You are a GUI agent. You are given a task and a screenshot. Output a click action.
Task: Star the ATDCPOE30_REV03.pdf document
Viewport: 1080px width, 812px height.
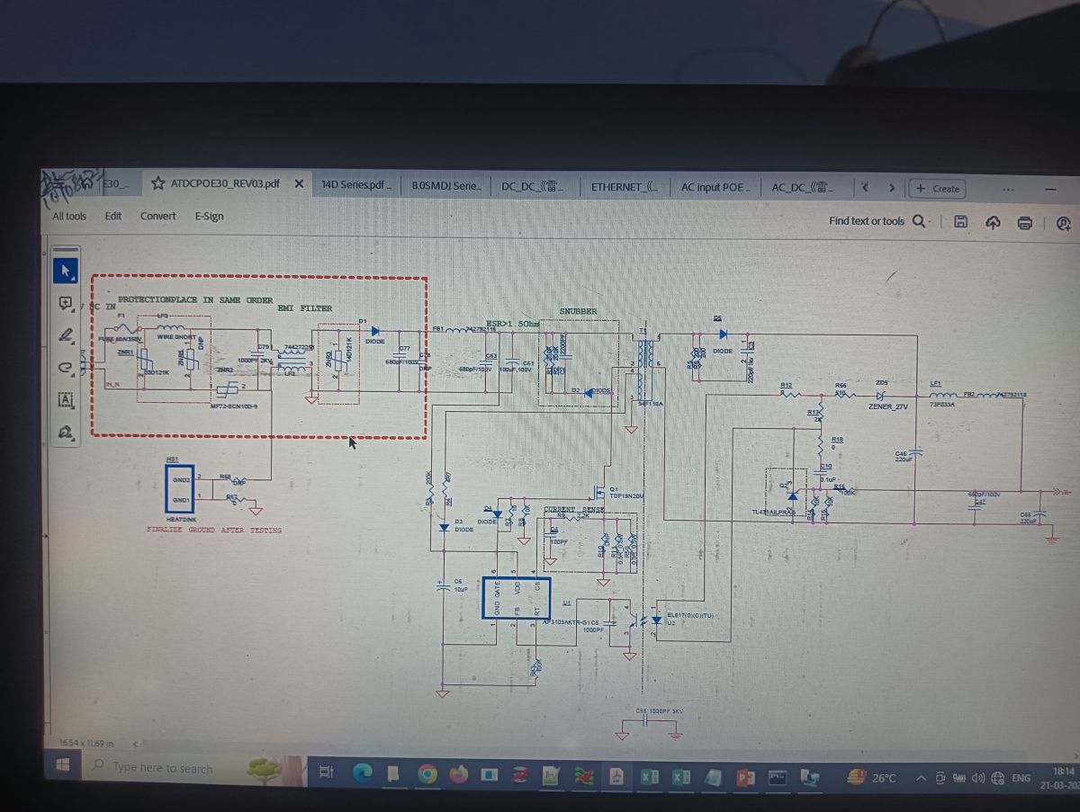(x=158, y=183)
